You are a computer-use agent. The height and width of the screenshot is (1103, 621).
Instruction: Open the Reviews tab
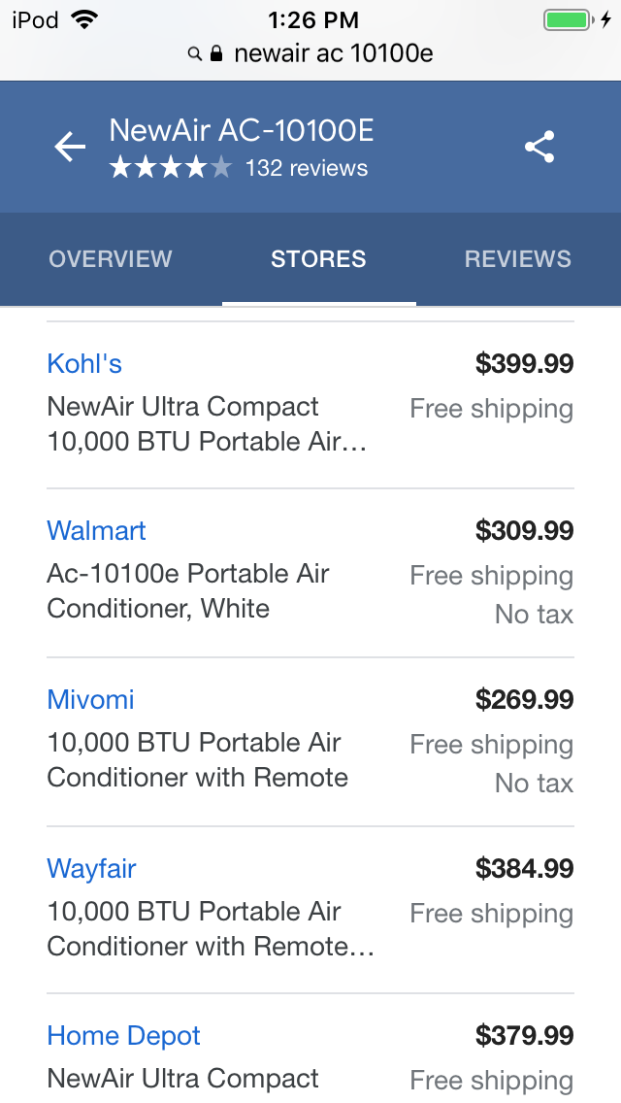517,259
